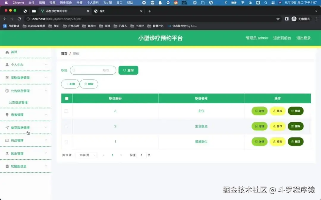This screenshot has width=321, height=200.
Task: Click the 无痕模式 incognito profile icon
Action: click(294, 19)
